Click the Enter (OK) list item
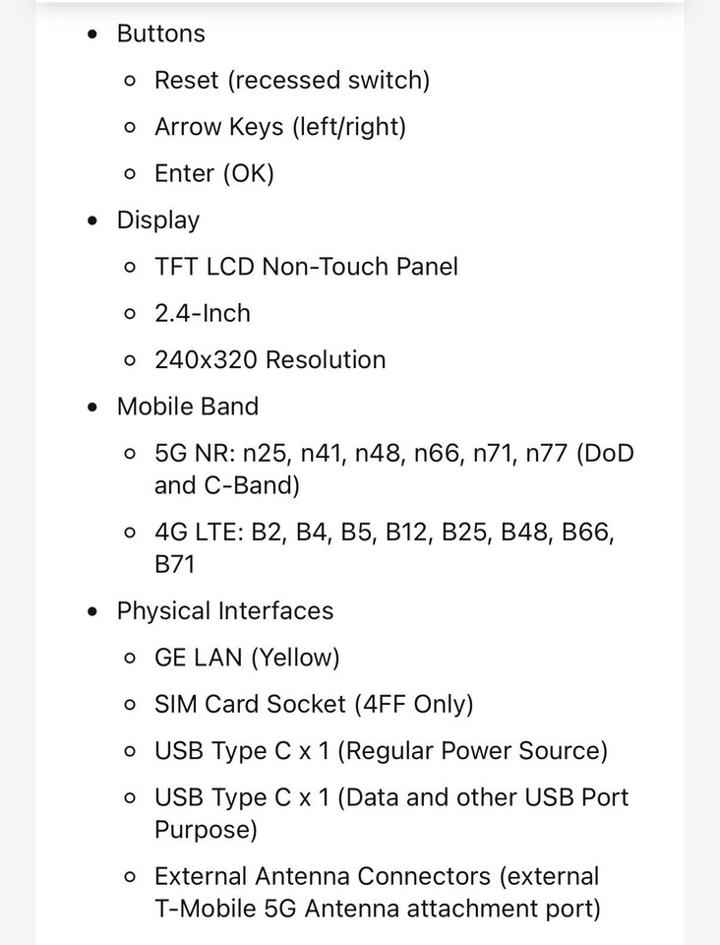This screenshot has width=720, height=945. coord(214,173)
